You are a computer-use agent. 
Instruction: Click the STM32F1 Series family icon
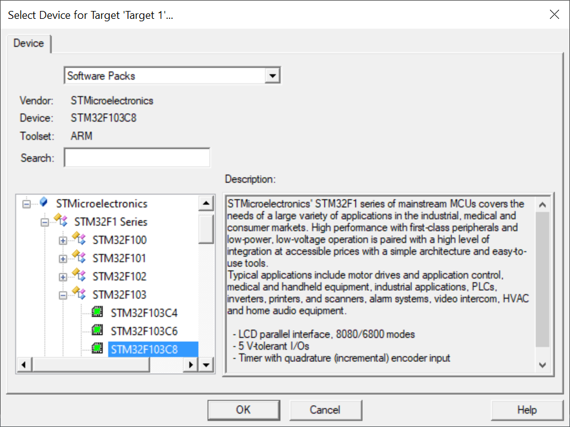tap(61, 220)
